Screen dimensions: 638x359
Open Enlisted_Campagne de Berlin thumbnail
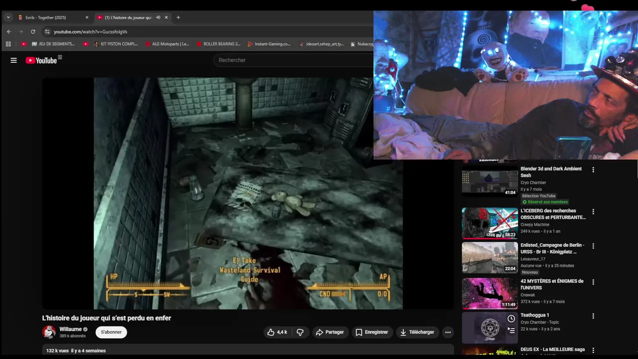tap(490, 258)
